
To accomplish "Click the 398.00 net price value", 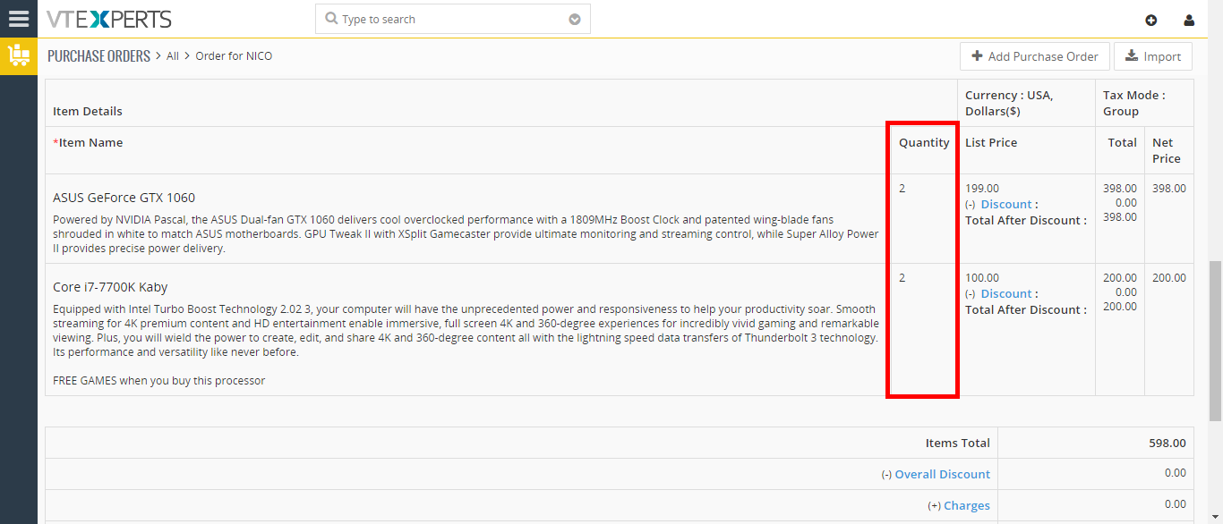I will [1169, 189].
